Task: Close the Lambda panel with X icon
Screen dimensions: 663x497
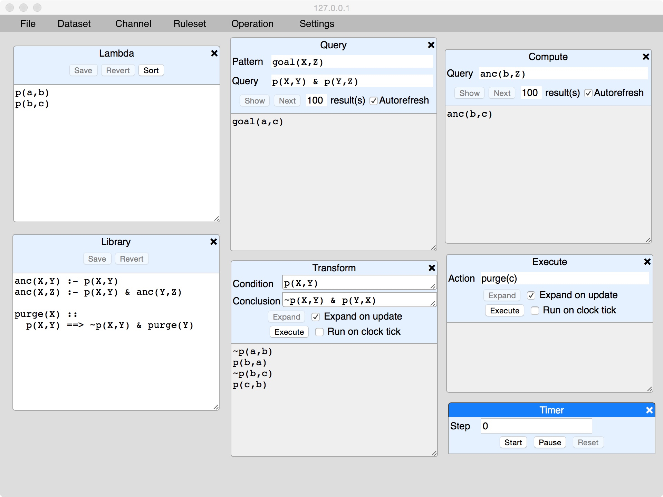Action: [x=214, y=53]
